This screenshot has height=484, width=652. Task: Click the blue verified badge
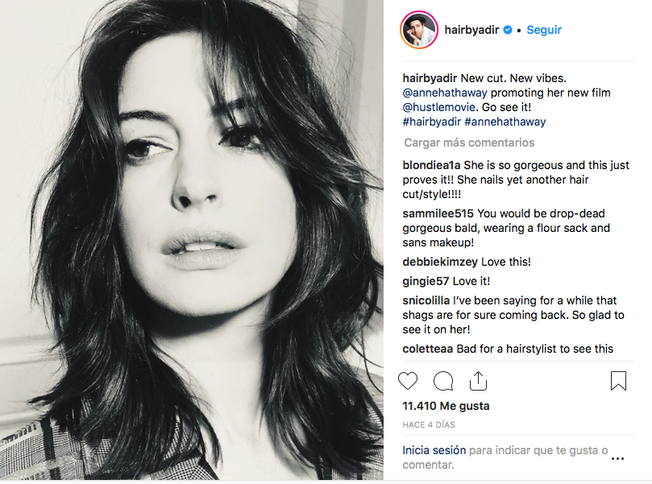[x=508, y=31]
